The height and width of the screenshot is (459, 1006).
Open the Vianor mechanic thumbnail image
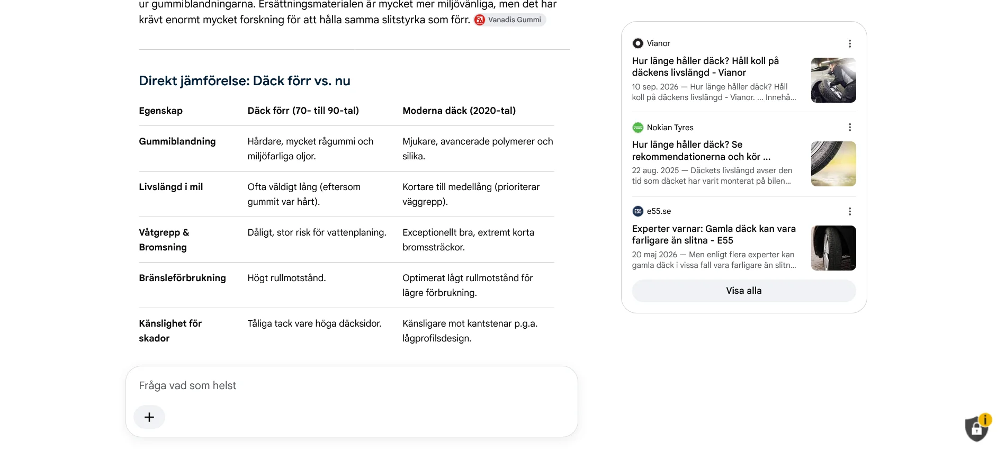point(833,80)
